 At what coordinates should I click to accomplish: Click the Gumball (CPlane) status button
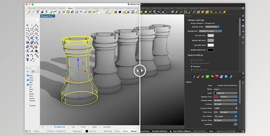pos(160,131)
